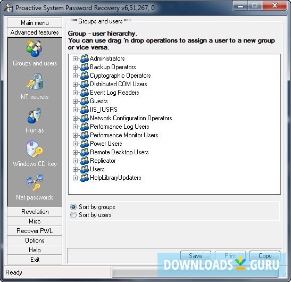Image resolution: width=291 pixels, height=282 pixels.
Task: Expand the Remote Desktop Users node
Action: click(x=75, y=152)
